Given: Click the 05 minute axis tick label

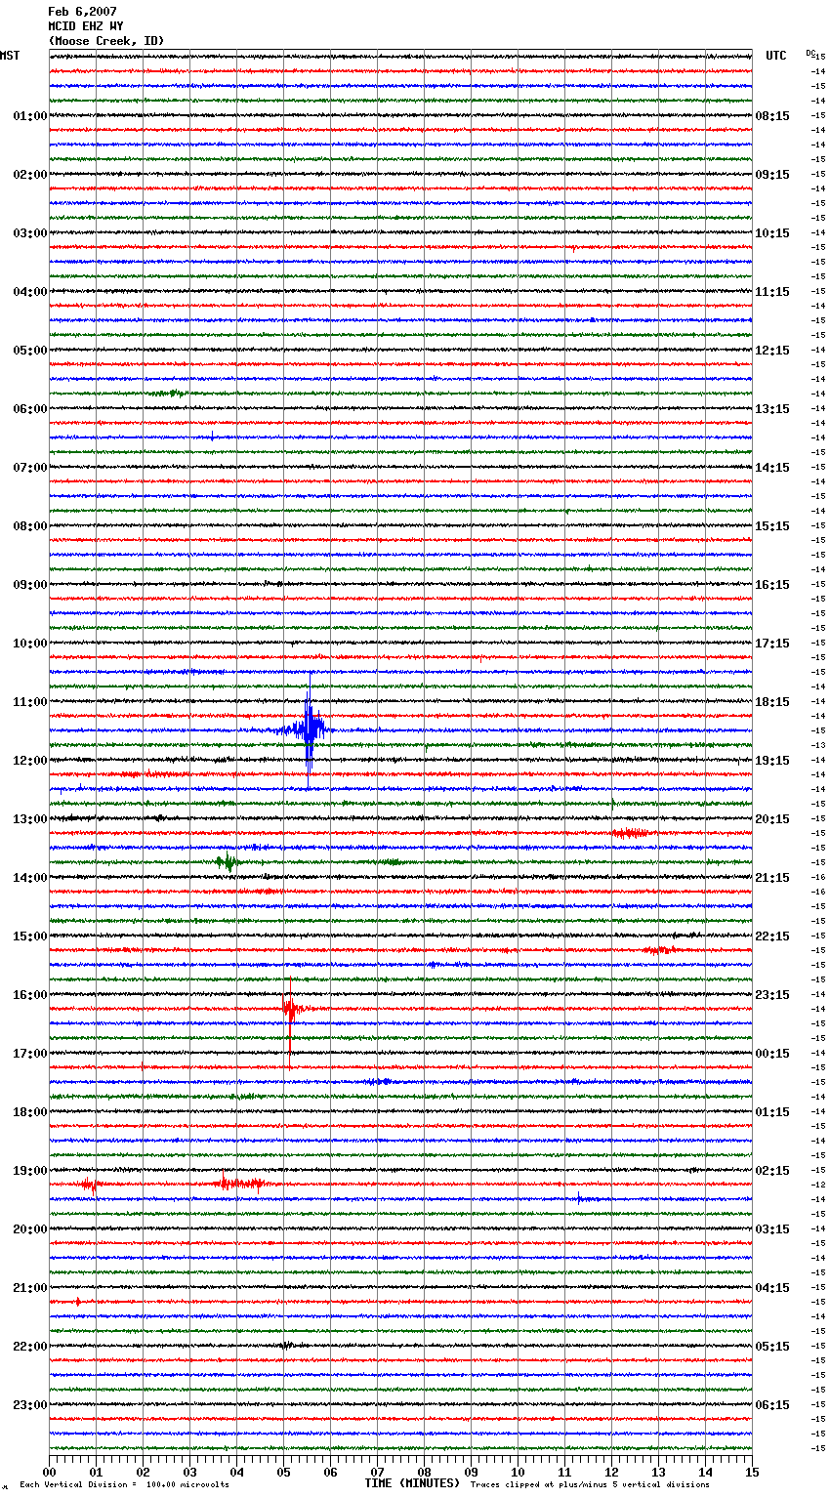Looking at the screenshot, I should tap(284, 1472).
